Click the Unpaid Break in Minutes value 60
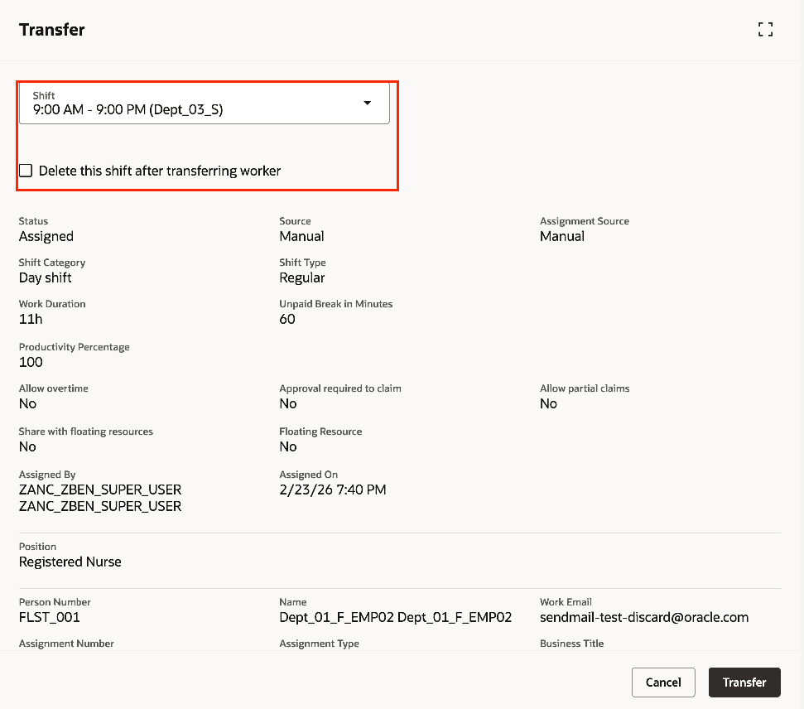The image size is (804, 709). 287,319
